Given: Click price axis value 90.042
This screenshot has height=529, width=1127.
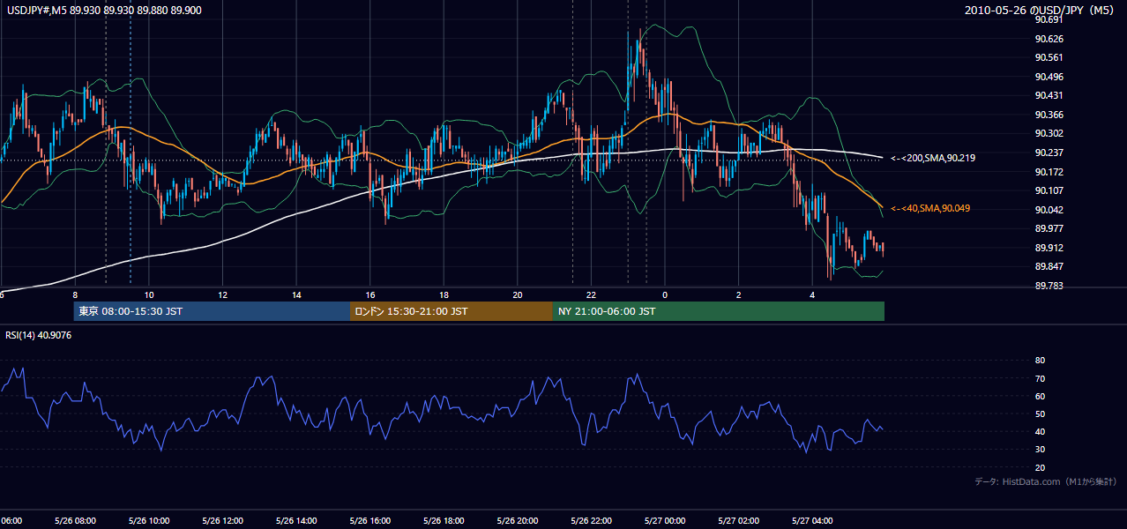Looking at the screenshot, I should (1049, 210).
